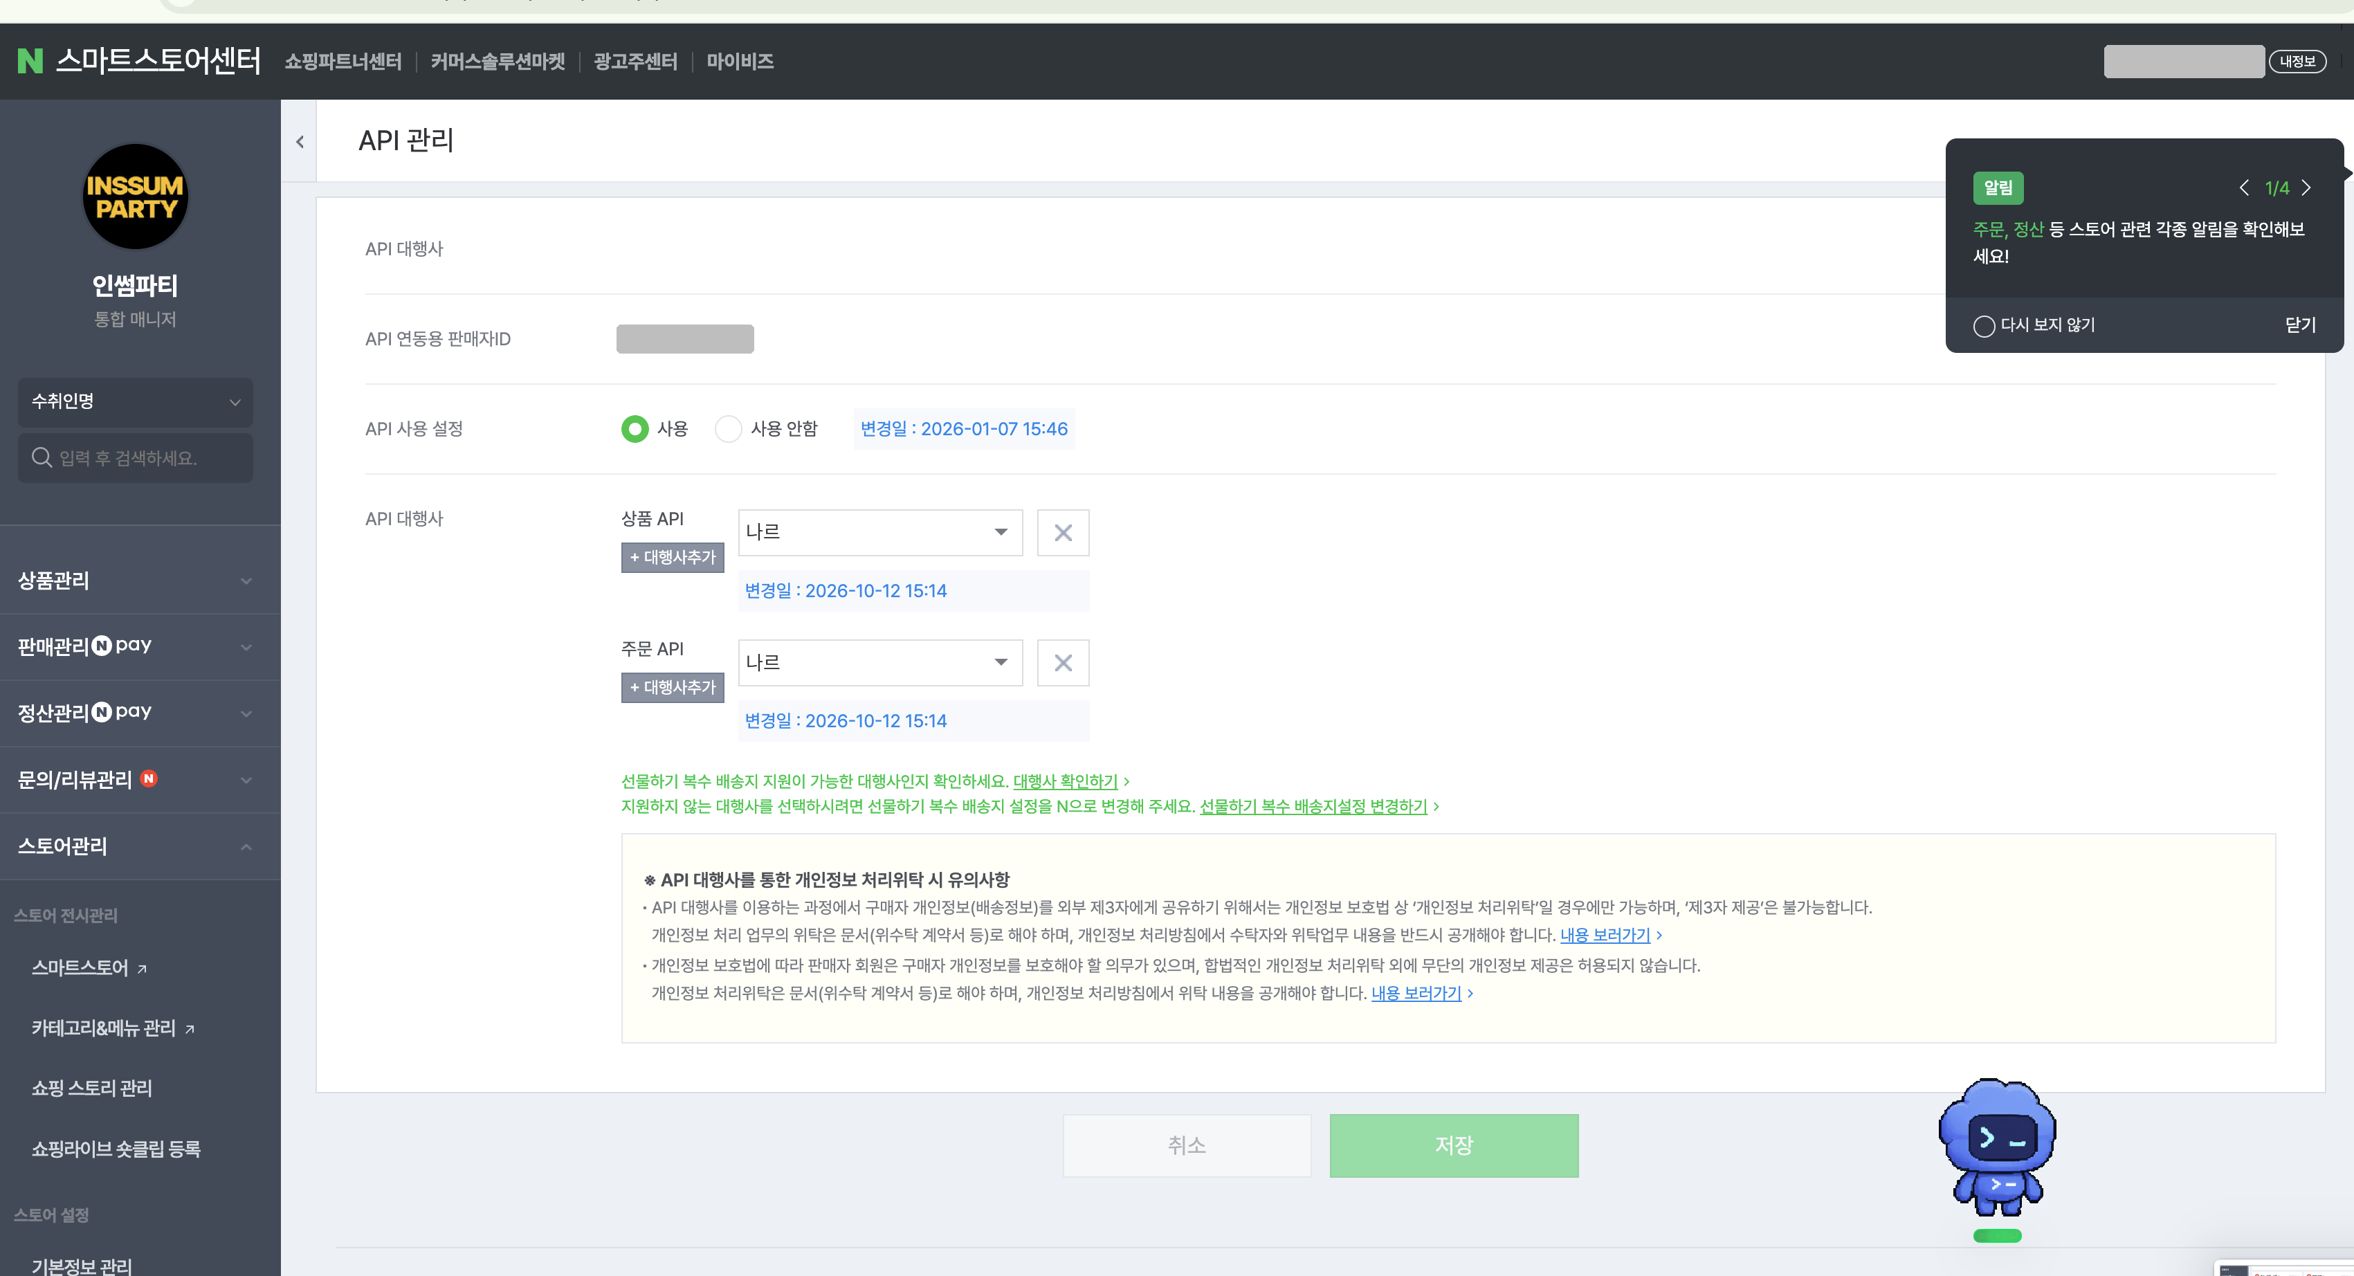Select the 사용 radio option
Screen dimensions: 2354x1276
point(635,429)
